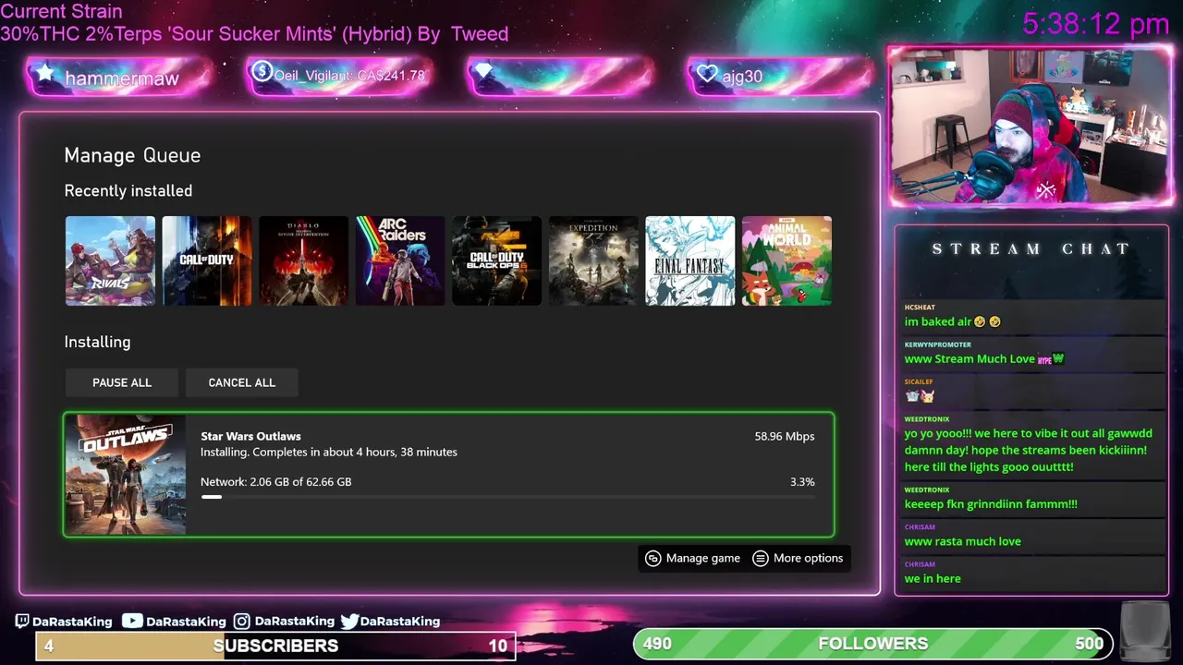This screenshot has height=665, width=1183.
Task: Click the ajg30 follower label
Action: click(742, 77)
